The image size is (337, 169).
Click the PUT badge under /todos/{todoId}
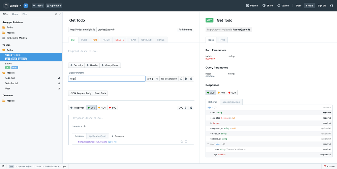pyautogui.click(x=14, y=59)
